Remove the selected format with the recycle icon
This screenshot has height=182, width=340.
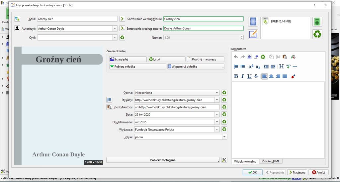[317, 34]
